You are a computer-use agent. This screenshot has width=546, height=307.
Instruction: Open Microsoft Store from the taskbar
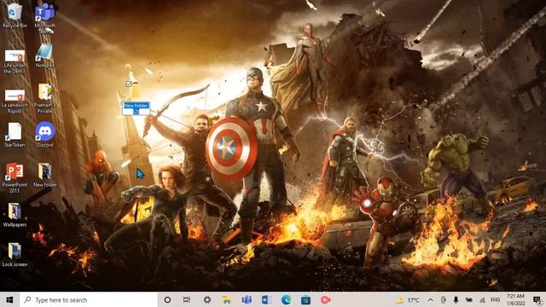pos(305,299)
